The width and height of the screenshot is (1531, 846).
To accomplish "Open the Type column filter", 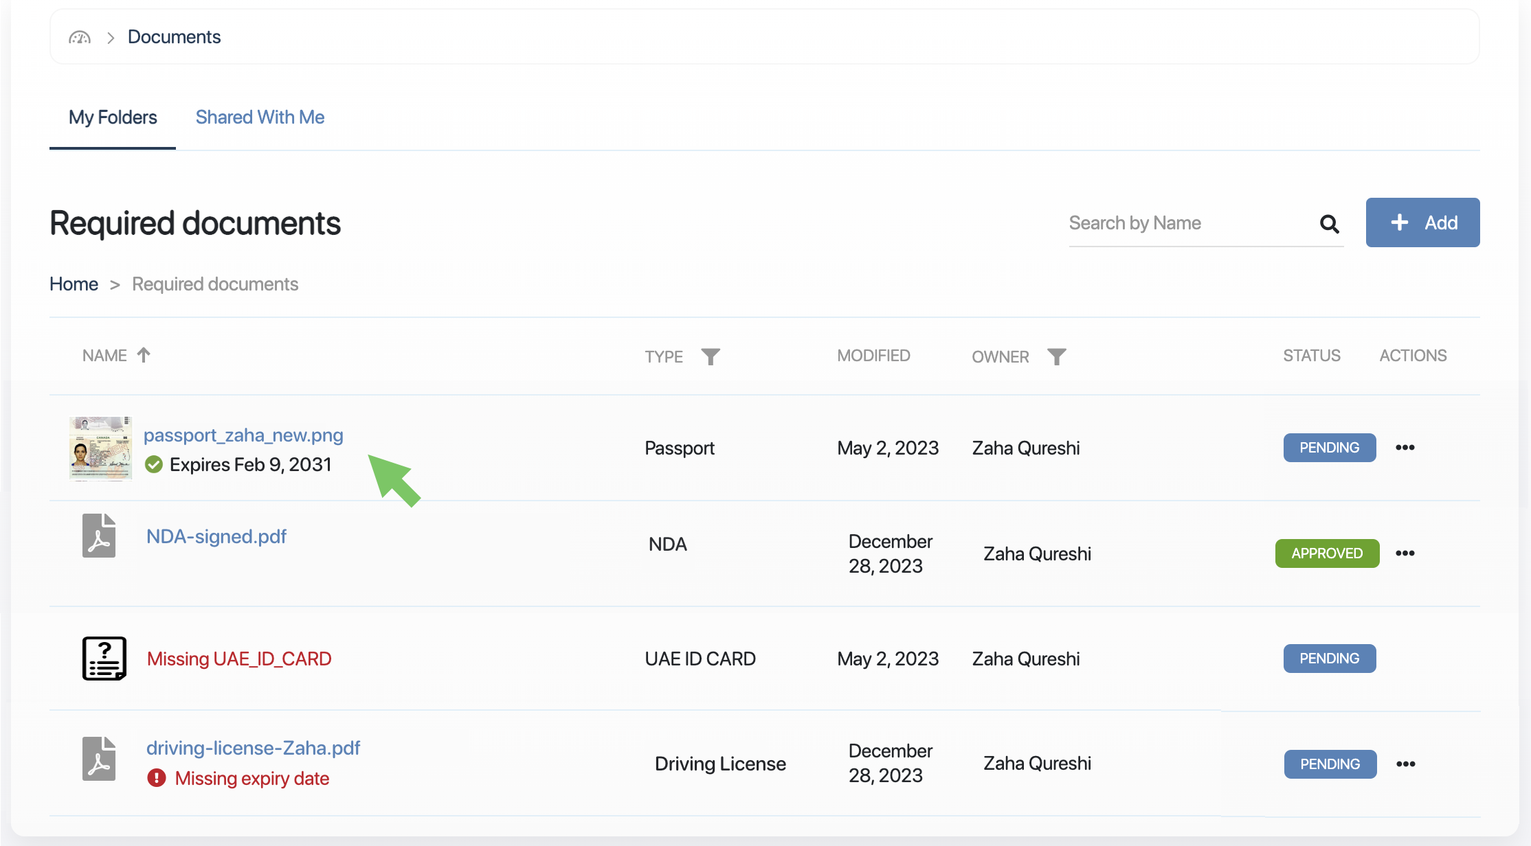I will coord(711,356).
